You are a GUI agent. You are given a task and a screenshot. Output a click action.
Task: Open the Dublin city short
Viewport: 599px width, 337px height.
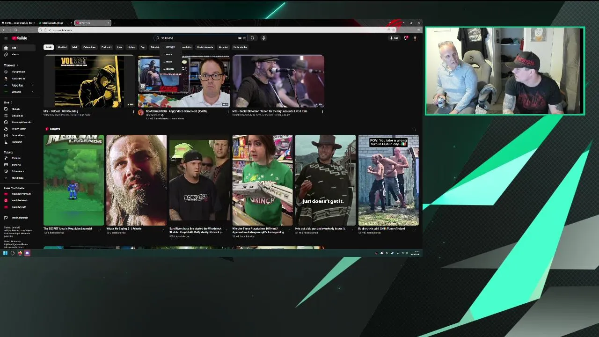point(388,180)
